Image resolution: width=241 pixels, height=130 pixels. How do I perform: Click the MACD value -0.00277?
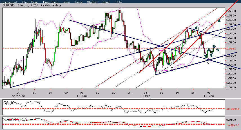232,125
